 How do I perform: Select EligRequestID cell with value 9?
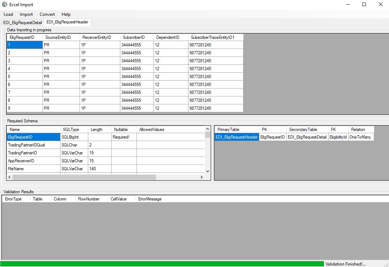(24, 108)
